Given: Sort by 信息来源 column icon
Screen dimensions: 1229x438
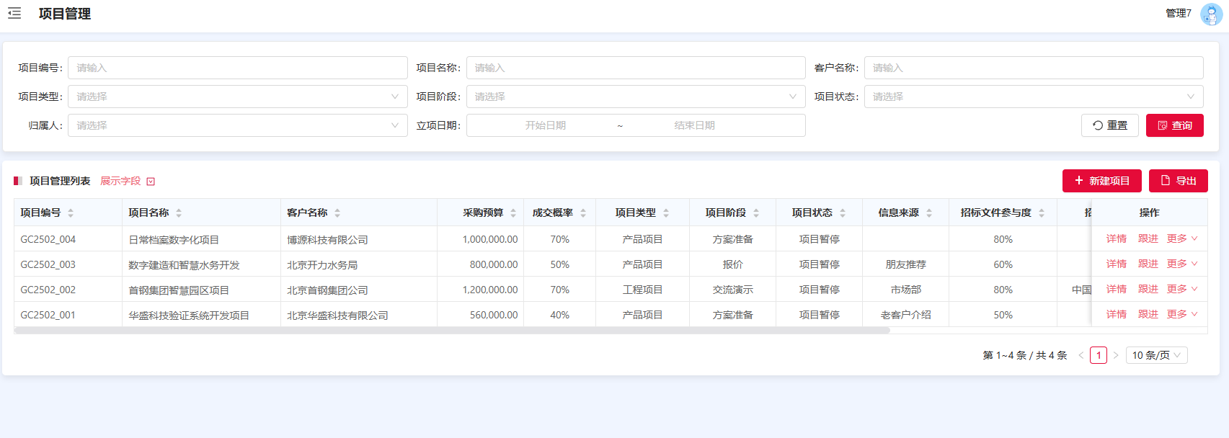Looking at the screenshot, I should pyautogui.click(x=929, y=213).
